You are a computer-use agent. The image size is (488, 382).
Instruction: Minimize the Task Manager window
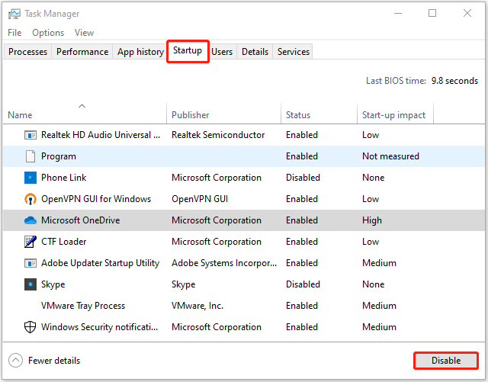coord(398,14)
